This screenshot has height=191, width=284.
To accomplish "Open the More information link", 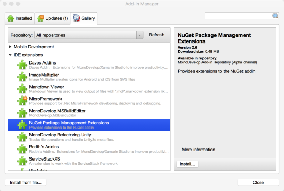I will coord(198,150).
